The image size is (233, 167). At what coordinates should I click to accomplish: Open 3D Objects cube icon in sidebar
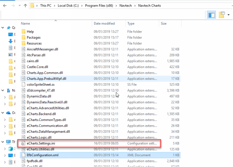[11, 149]
